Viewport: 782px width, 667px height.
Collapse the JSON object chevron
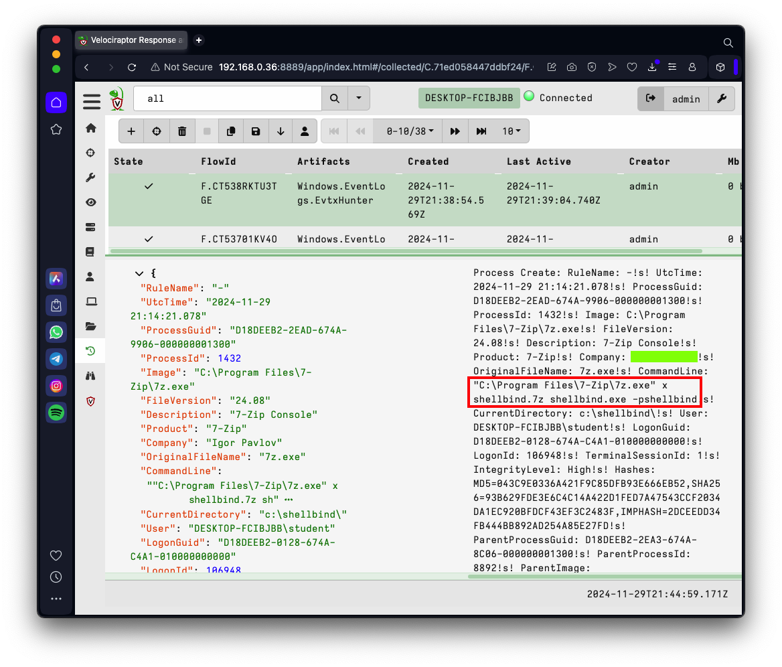(x=139, y=273)
